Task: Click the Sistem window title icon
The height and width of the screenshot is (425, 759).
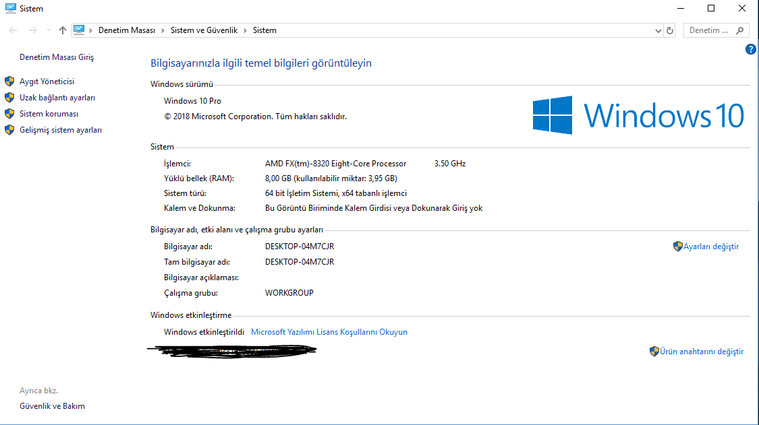Action: (x=11, y=8)
